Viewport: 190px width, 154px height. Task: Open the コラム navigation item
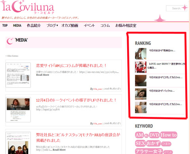coord(105,26)
